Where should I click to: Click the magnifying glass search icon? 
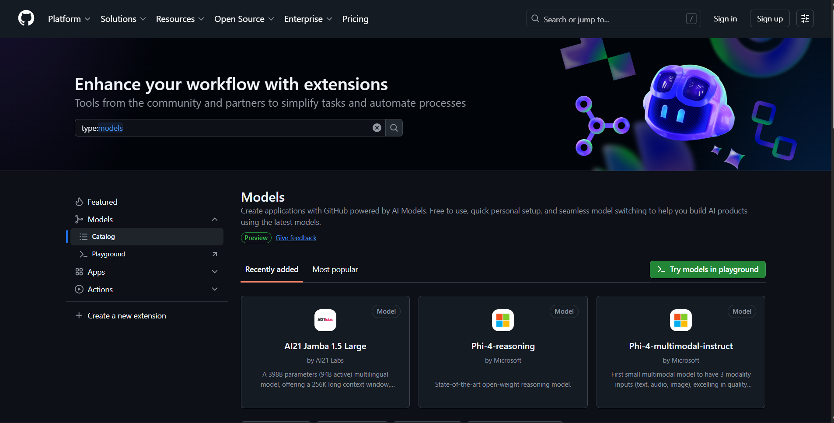pyautogui.click(x=394, y=127)
